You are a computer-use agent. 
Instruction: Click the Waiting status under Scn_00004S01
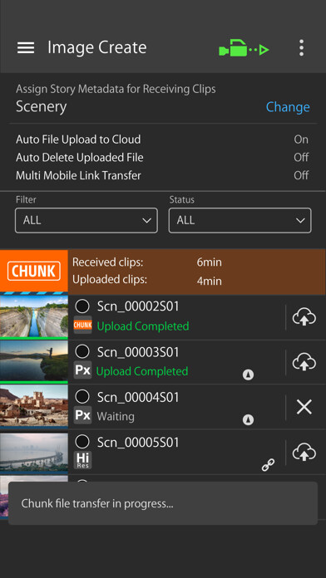tap(116, 417)
